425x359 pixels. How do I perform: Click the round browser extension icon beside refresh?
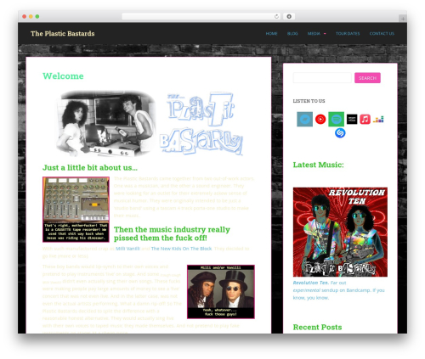[x=289, y=16]
